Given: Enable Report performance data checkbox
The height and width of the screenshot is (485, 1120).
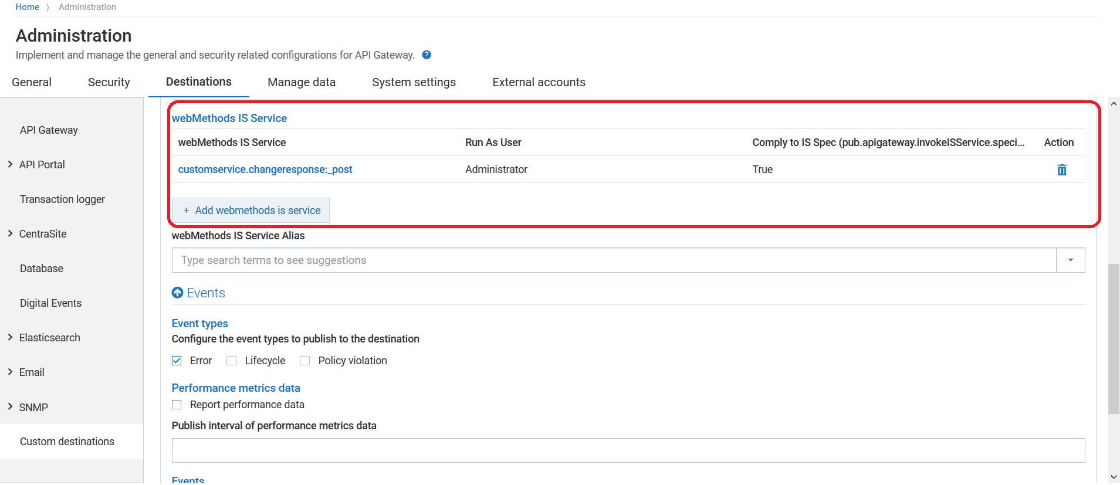Looking at the screenshot, I should pyautogui.click(x=177, y=405).
